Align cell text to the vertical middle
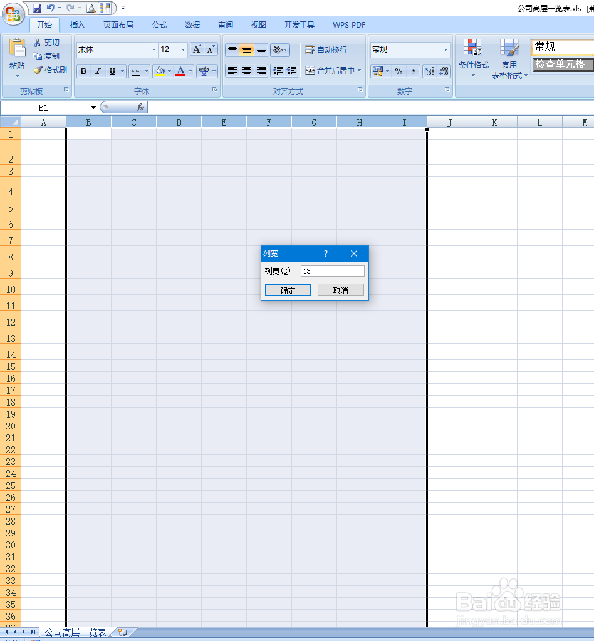The width and height of the screenshot is (594, 641). (x=247, y=49)
